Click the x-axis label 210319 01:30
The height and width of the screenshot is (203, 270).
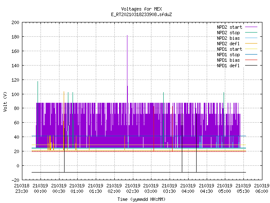pyautogui.click(x=96, y=189)
